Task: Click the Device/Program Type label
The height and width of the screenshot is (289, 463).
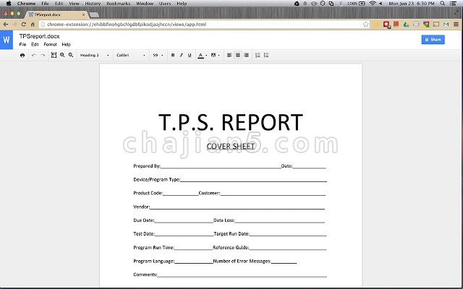Action: point(156,180)
